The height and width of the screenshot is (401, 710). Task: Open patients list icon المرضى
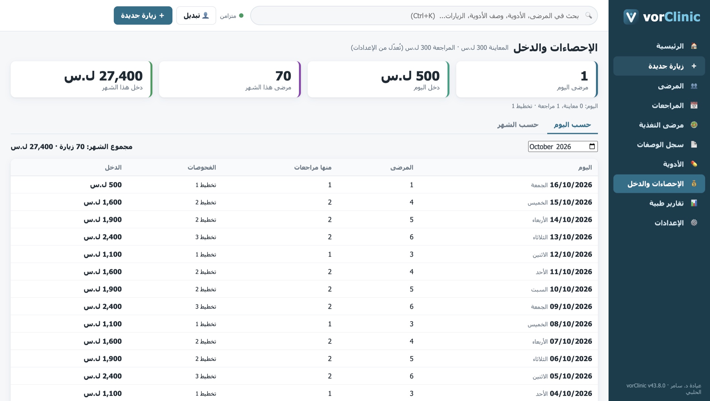(x=694, y=86)
